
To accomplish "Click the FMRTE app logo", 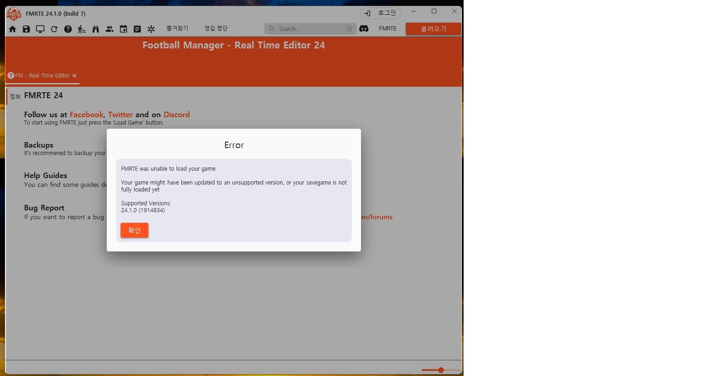I will (14, 14).
